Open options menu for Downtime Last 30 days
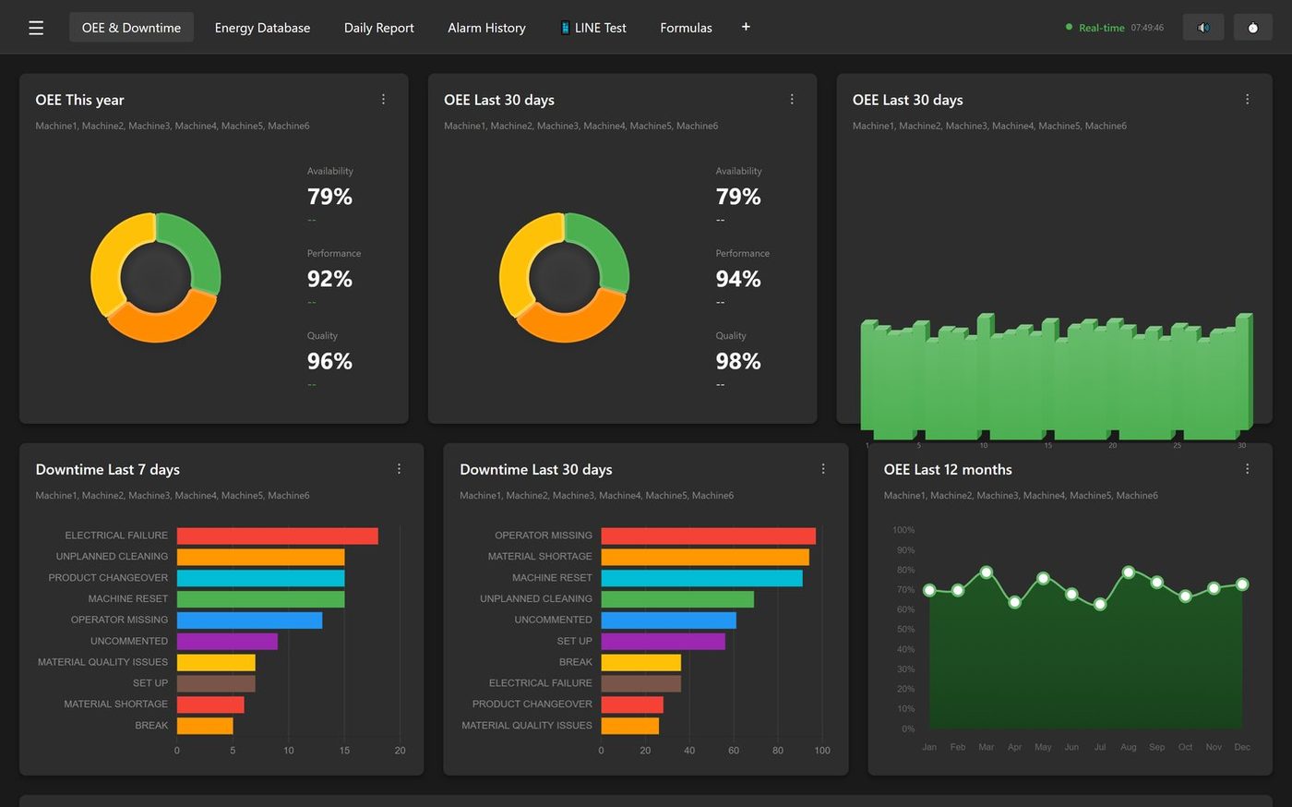1292x807 pixels. [823, 469]
